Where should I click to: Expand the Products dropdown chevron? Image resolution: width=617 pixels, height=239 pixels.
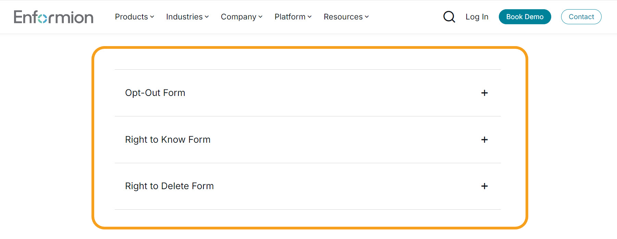152,17
